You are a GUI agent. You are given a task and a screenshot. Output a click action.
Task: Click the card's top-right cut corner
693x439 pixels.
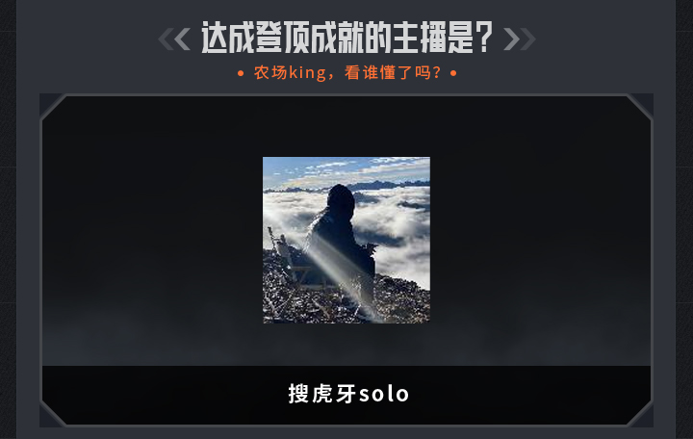(x=642, y=104)
